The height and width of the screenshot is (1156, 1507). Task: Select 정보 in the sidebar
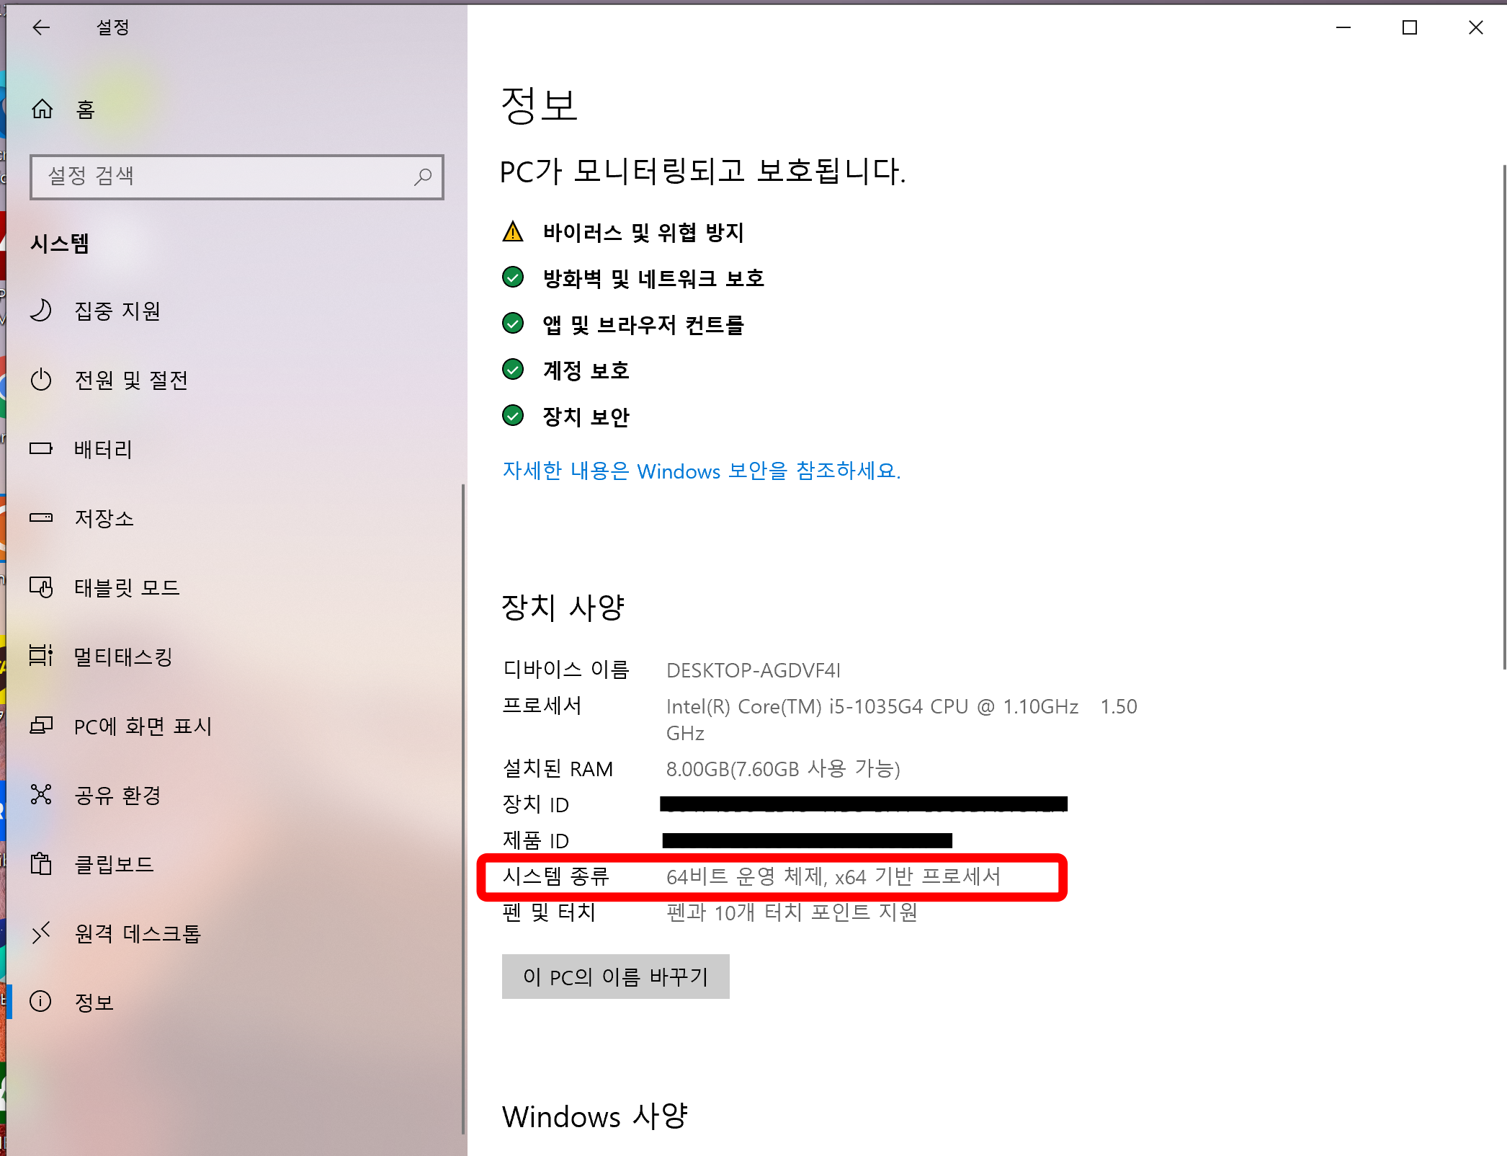click(x=94, y=1002)
